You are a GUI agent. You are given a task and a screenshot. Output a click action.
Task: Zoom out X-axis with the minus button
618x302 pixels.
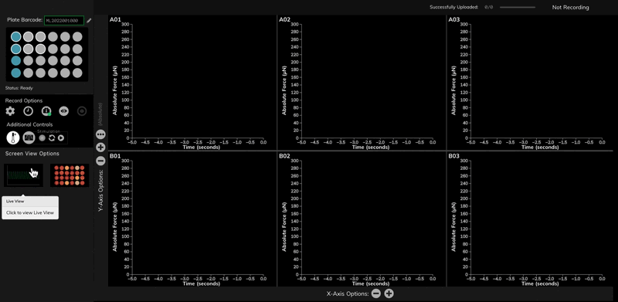coord(376,294)
